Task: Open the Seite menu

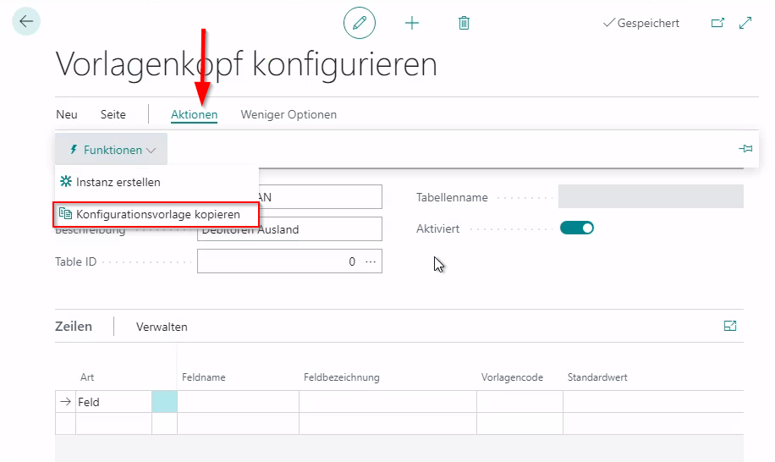Action: [113, 114]
